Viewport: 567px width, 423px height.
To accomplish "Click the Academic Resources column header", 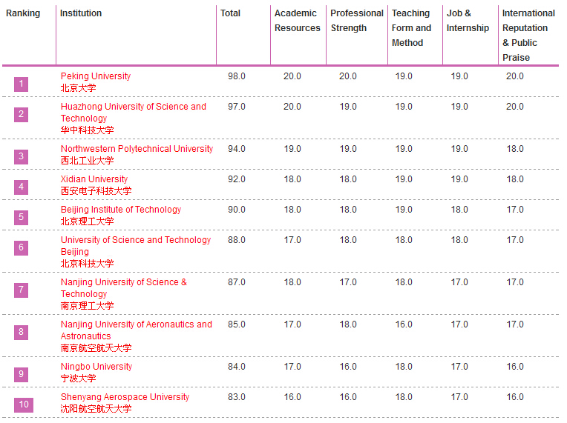I will [x=298, y=21].
